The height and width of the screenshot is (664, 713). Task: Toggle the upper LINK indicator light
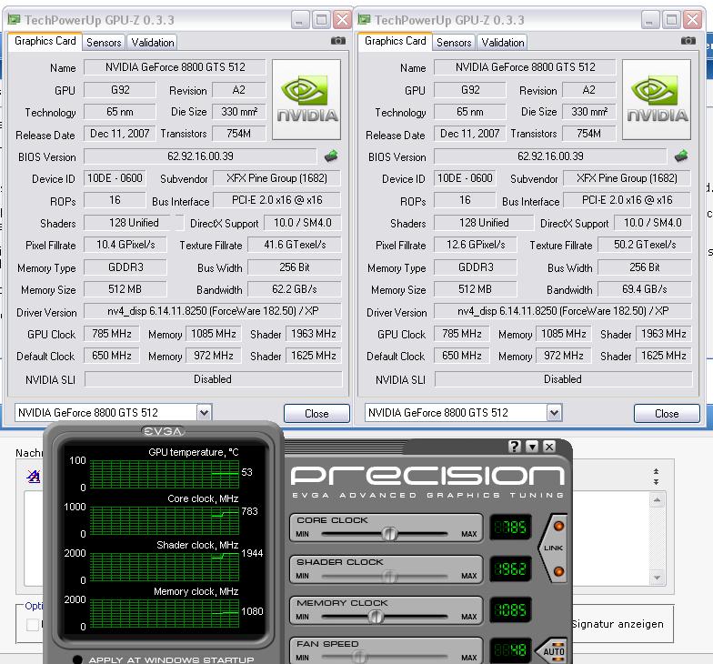point(558,526)
